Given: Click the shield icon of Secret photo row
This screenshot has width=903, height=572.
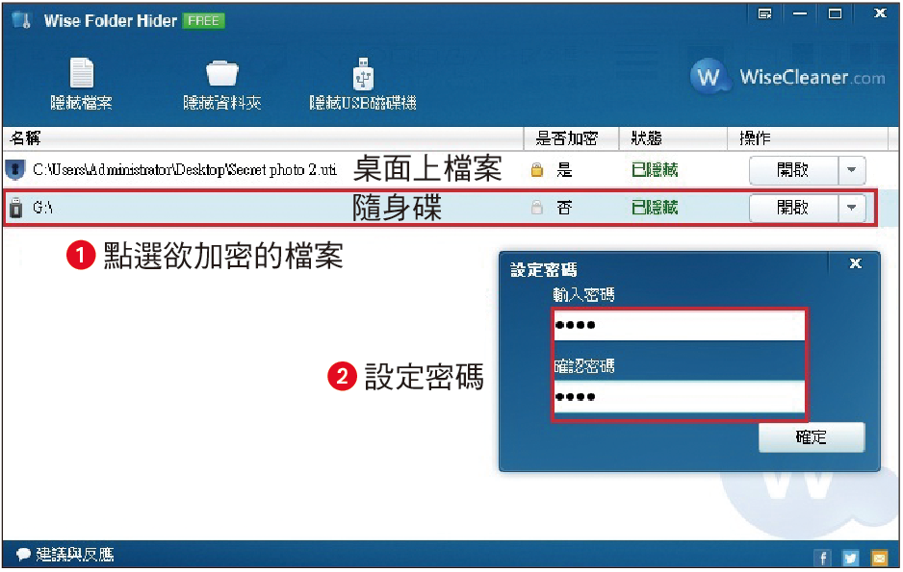Looking at the screenshot, I should point(15,169).
